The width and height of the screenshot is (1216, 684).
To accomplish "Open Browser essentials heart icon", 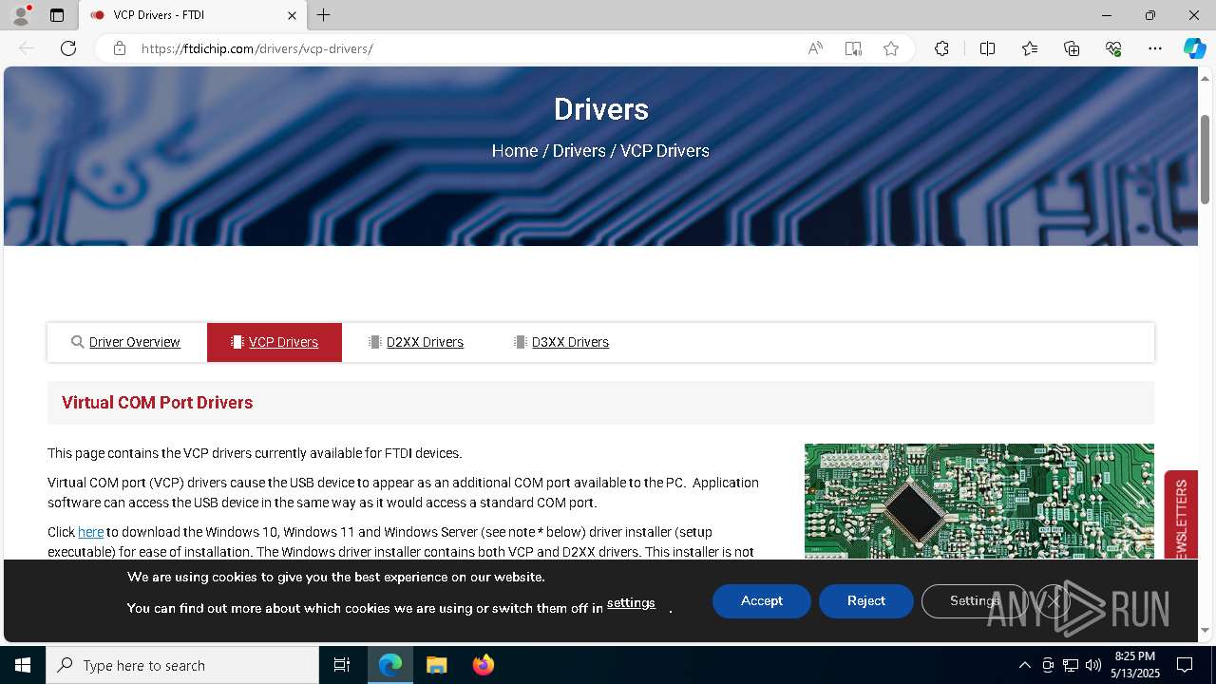I will pos(1113,48).
